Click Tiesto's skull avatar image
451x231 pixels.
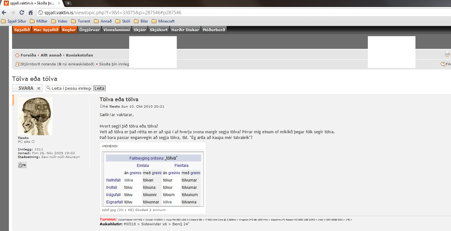coord(35,116)
